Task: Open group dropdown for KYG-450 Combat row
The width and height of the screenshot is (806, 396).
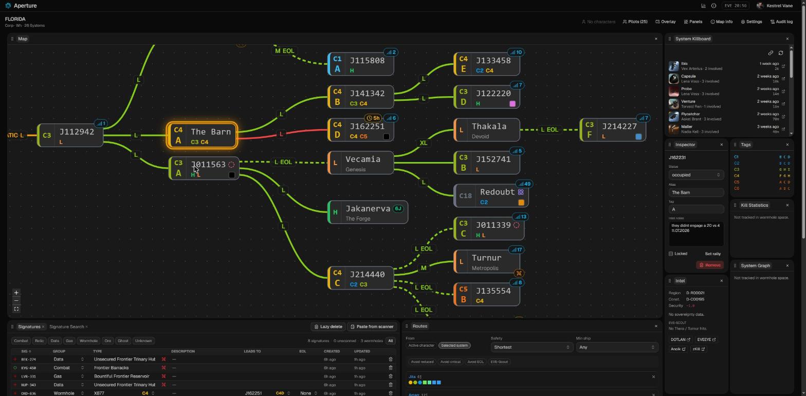Action: pyautogui.click(x=68, y=368)
